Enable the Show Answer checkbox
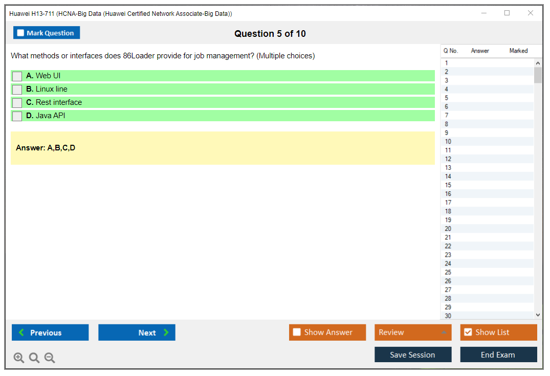This screenshot has height=376, width=550. pos(297,333)
